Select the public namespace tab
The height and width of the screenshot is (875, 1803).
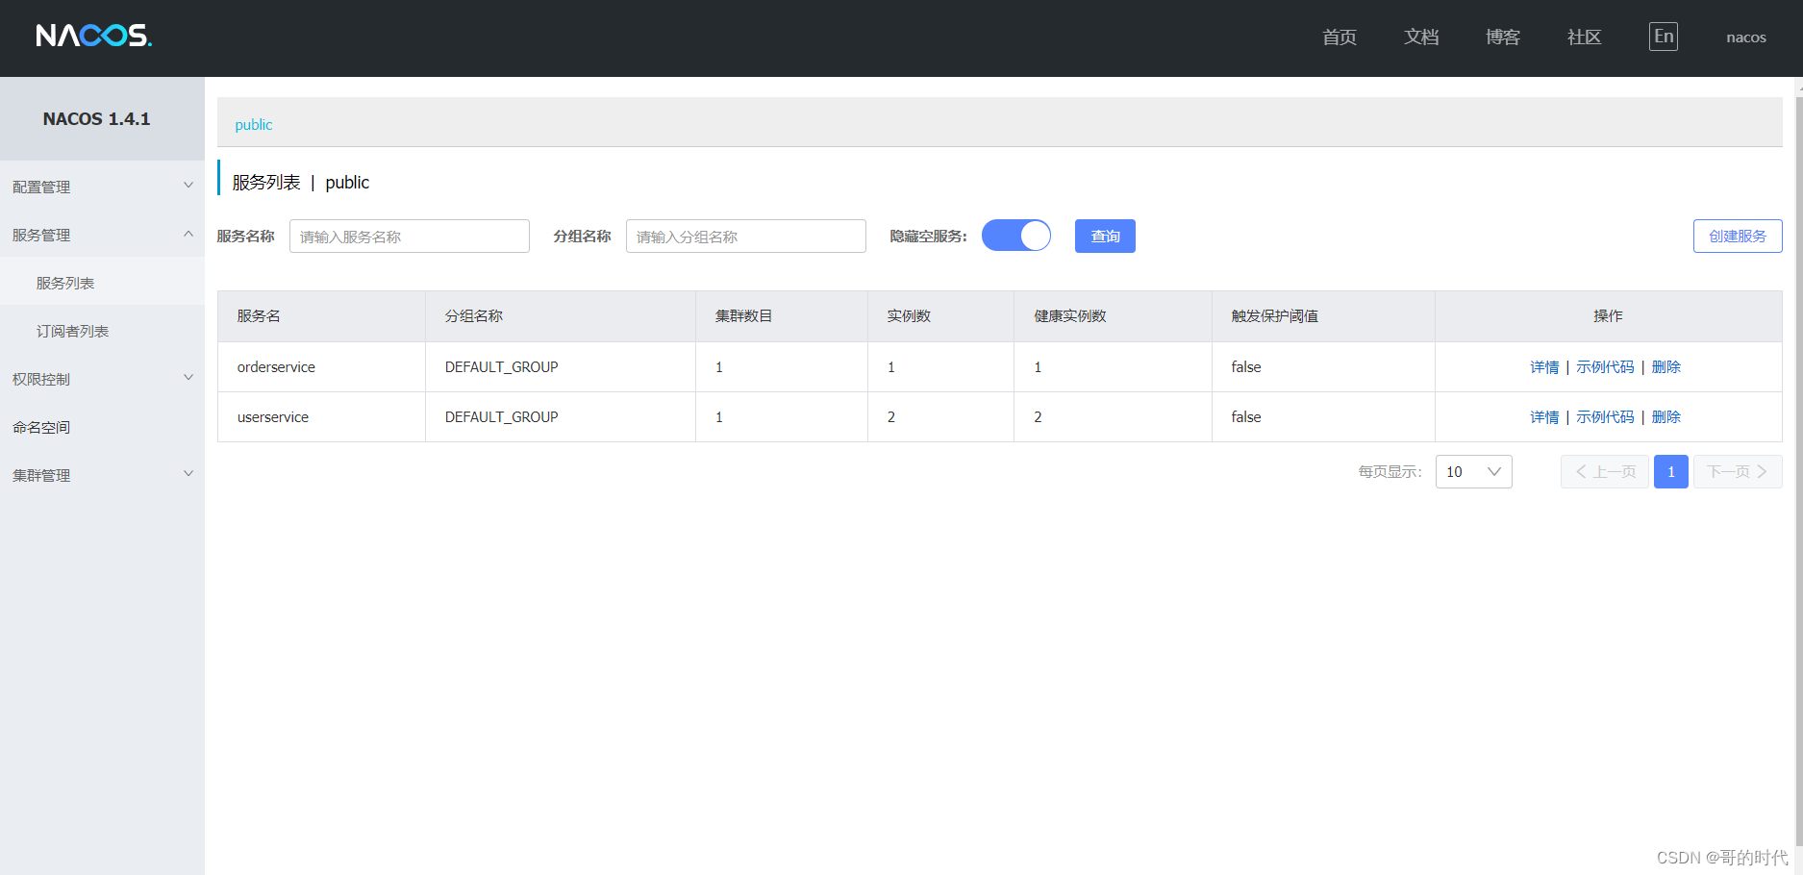coord(254,125)
